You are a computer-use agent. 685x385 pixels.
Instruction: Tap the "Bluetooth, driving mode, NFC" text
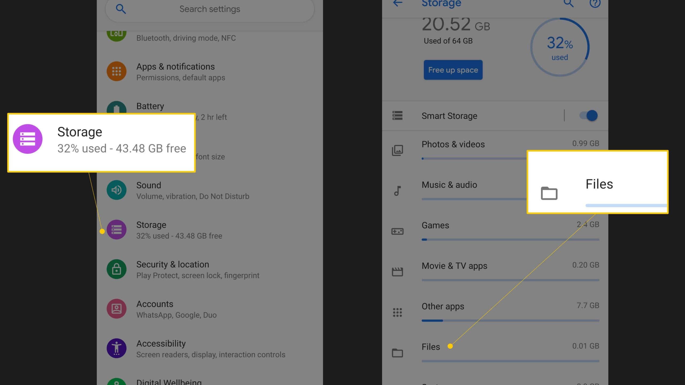tap(186, 38)
